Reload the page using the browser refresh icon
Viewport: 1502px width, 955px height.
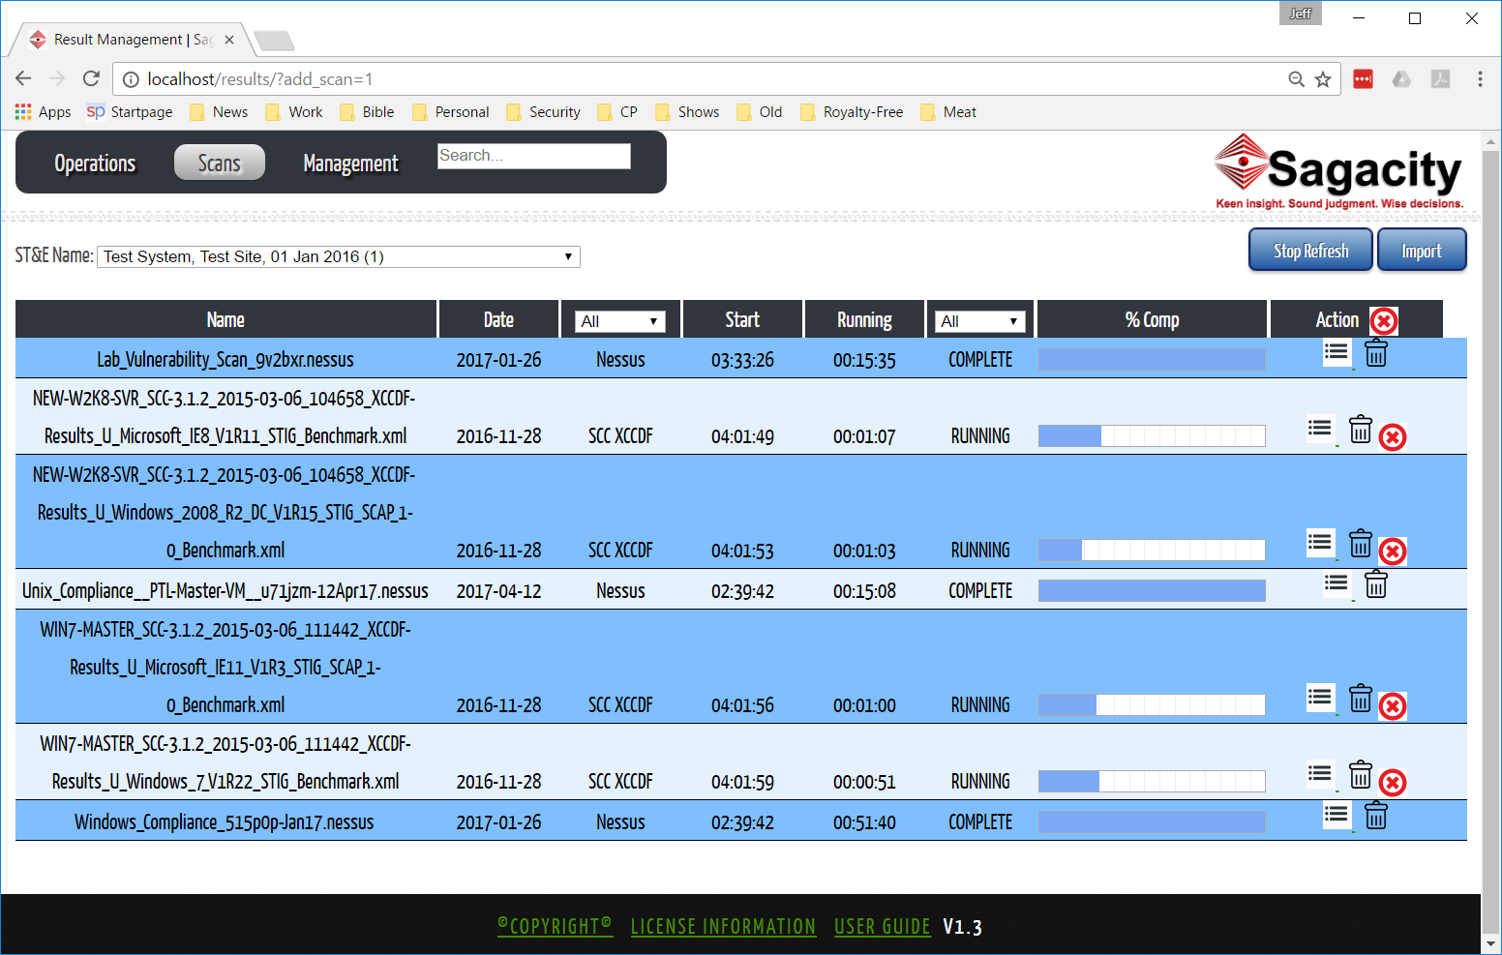point(90,78)
